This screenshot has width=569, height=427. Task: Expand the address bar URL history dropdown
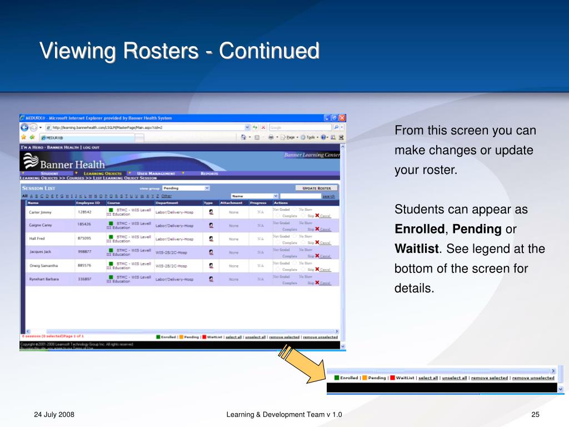247,127
